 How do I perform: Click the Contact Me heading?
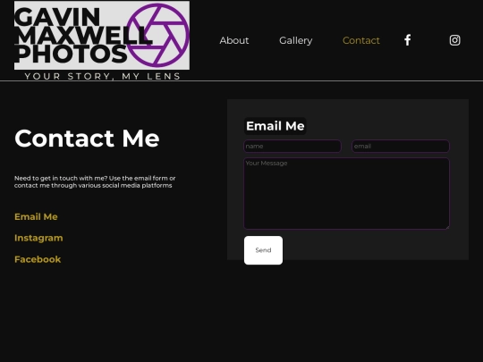pos(87,139)
